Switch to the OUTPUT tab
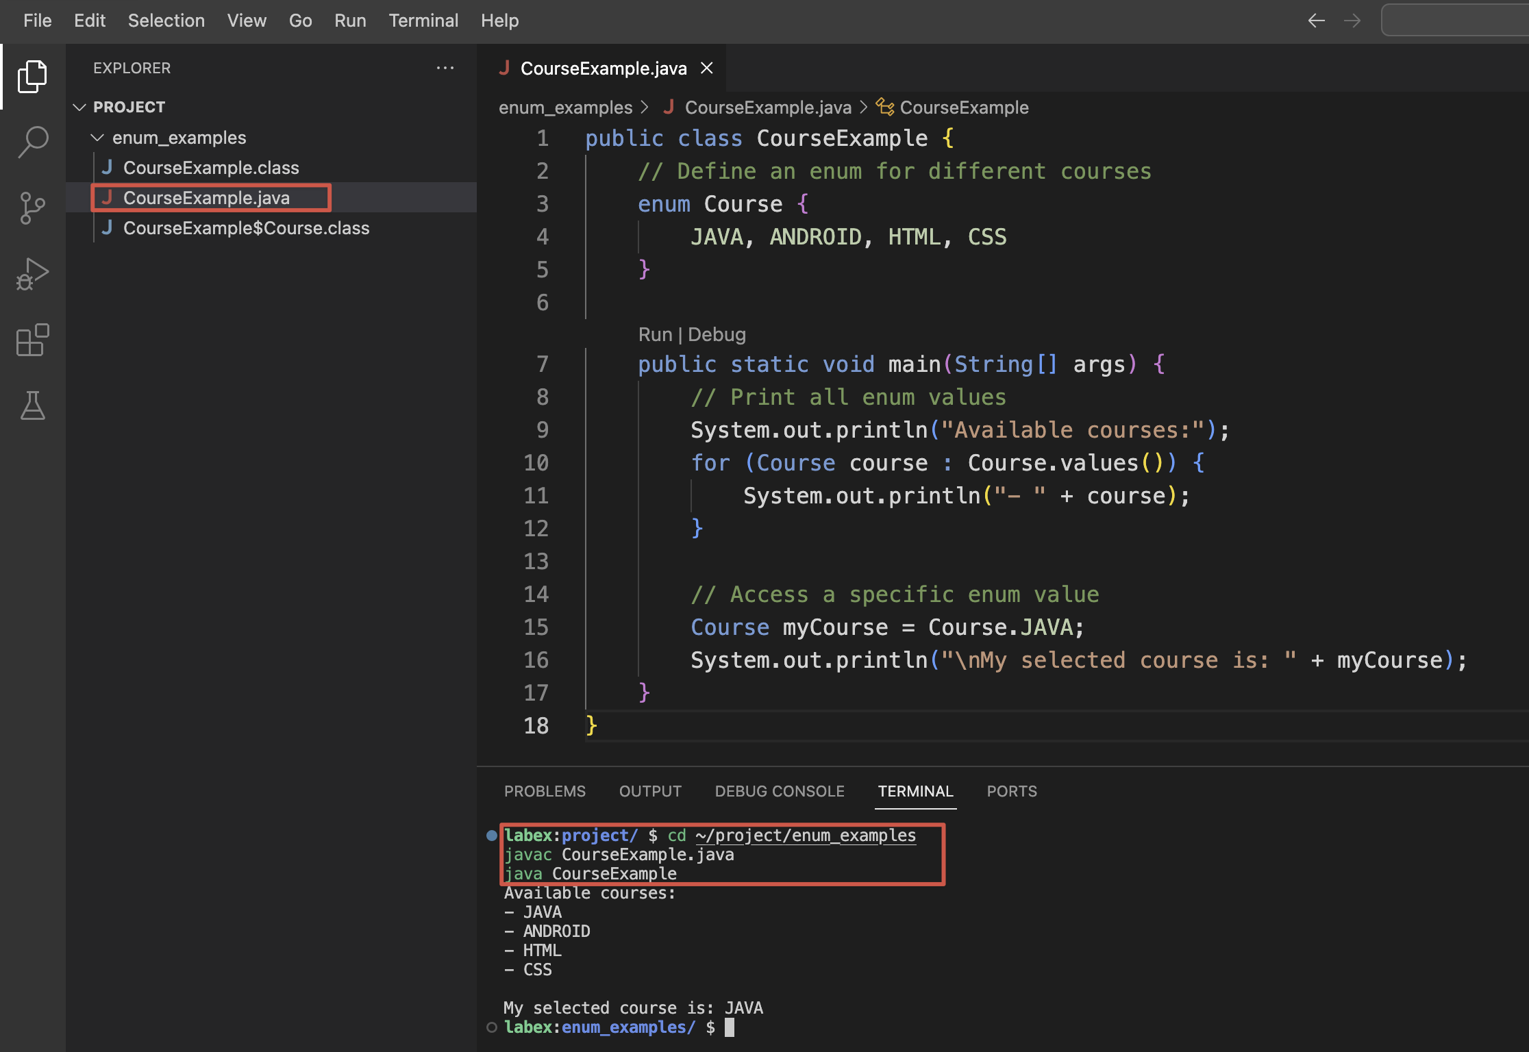1529x1052 pixels. (649, 791)
